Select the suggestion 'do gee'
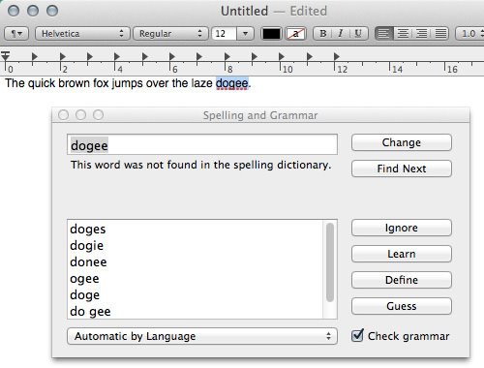 (x=195, y=311)
